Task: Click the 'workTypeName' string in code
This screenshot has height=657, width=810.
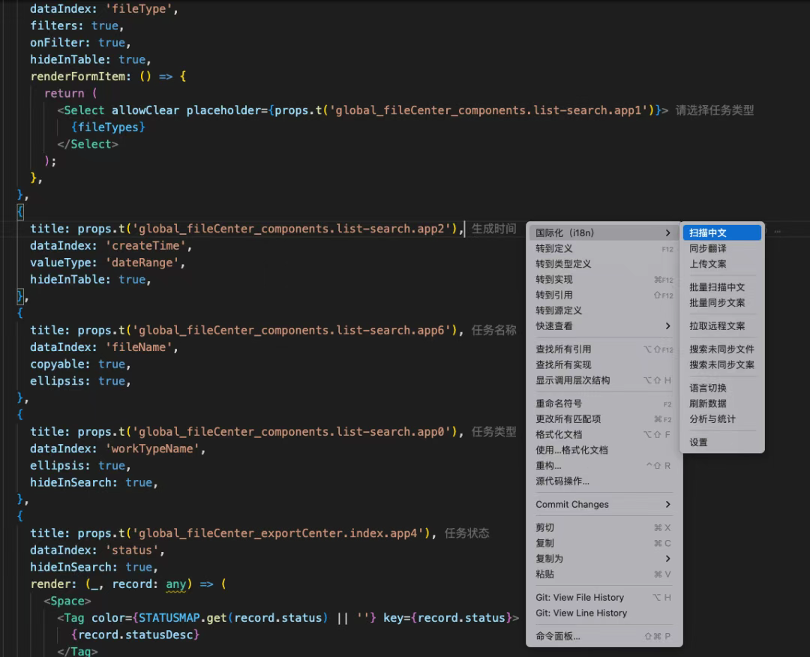Action: click(x=152, y=448)
